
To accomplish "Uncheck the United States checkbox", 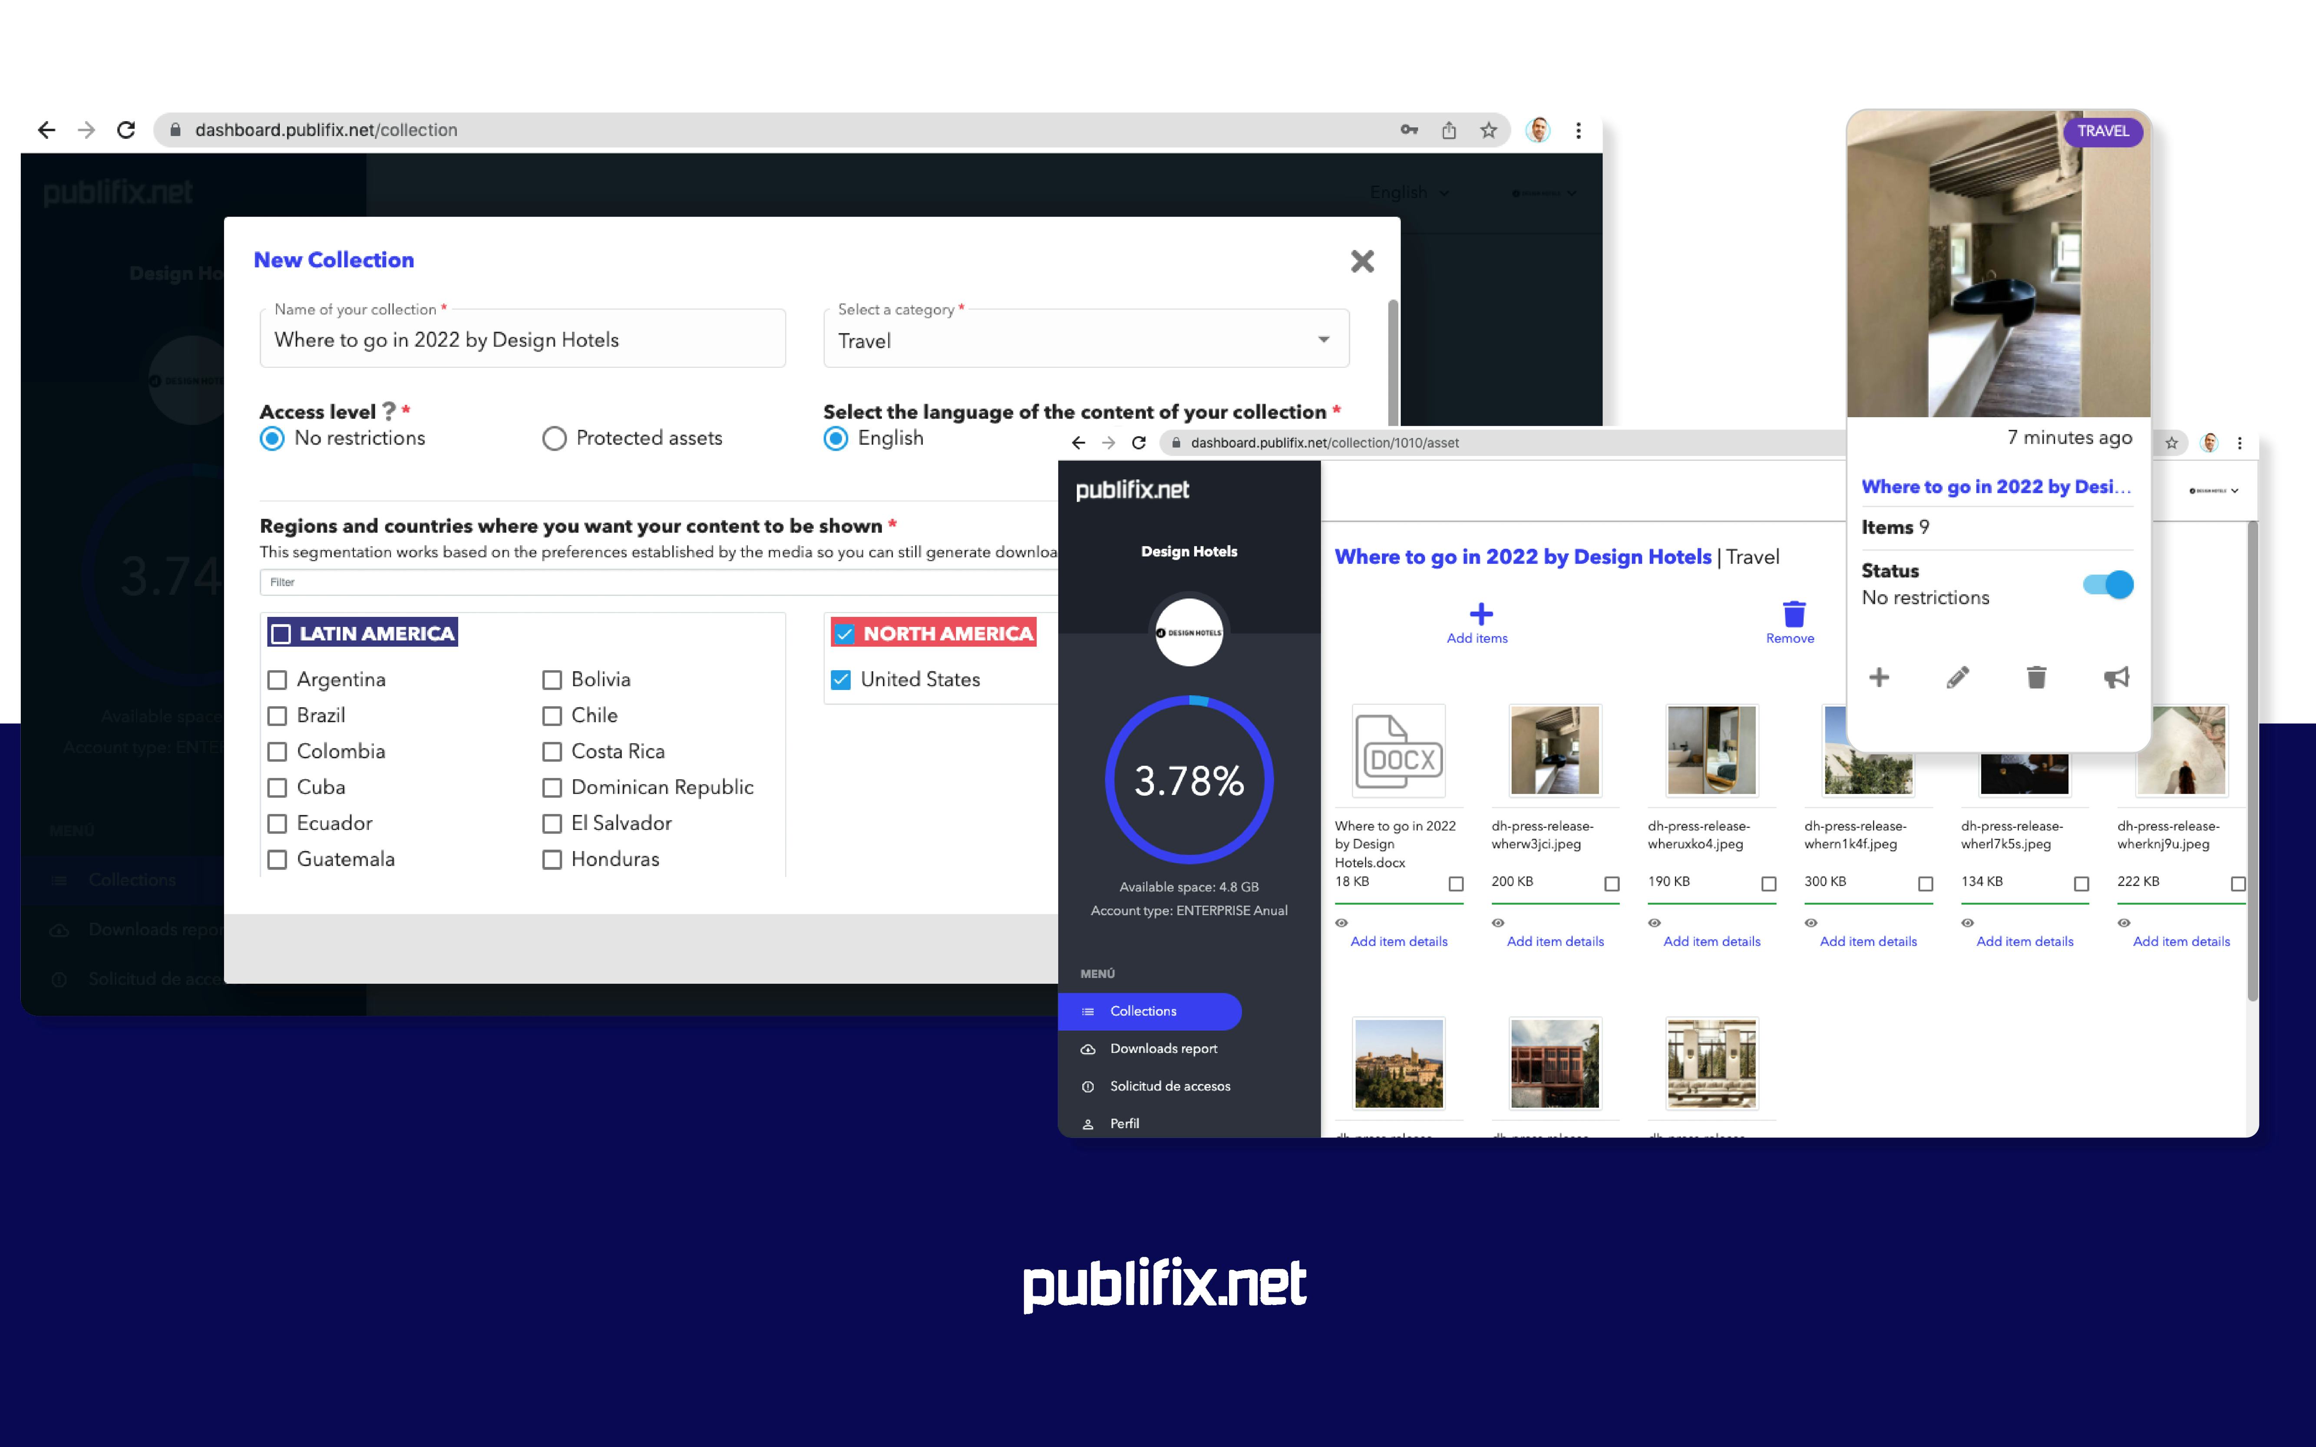I will [x=840, y=679].
